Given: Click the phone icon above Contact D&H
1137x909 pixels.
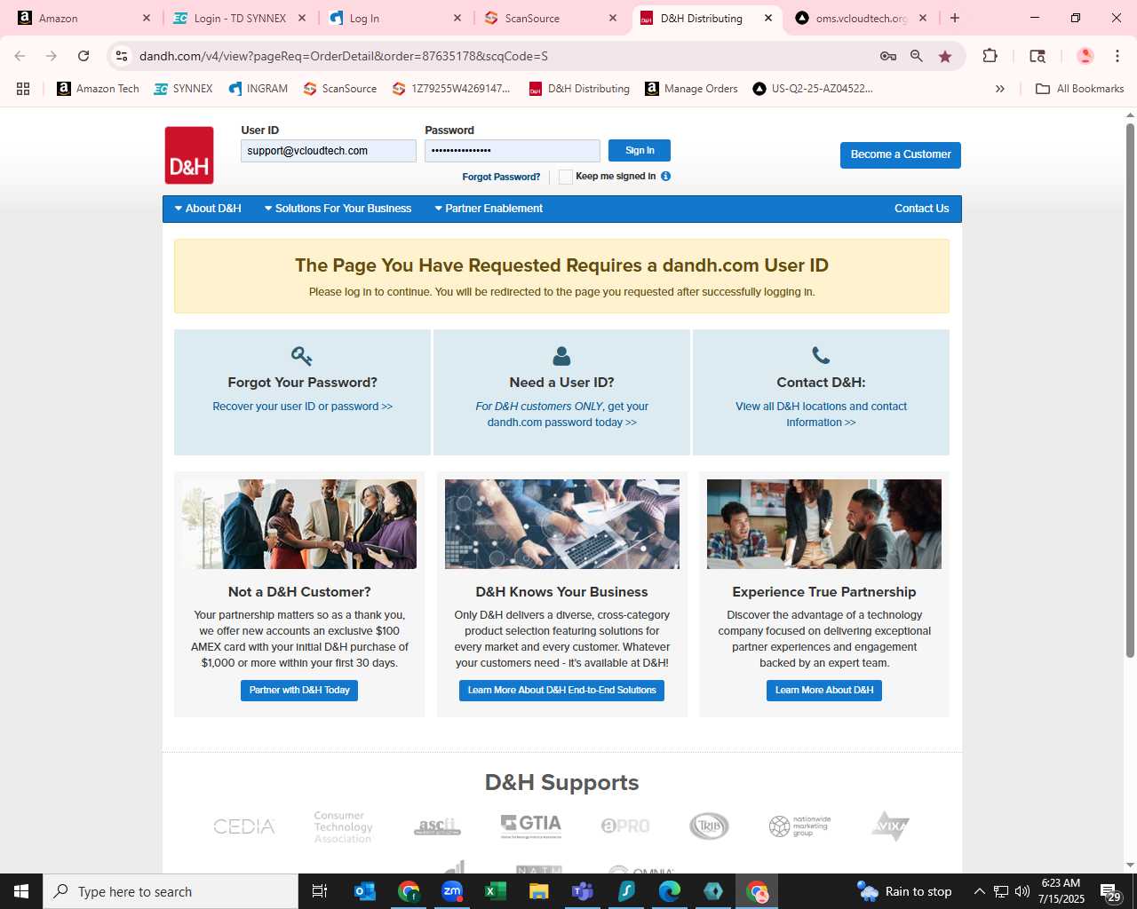Looking at the screenshot, I should click(821, 356).
